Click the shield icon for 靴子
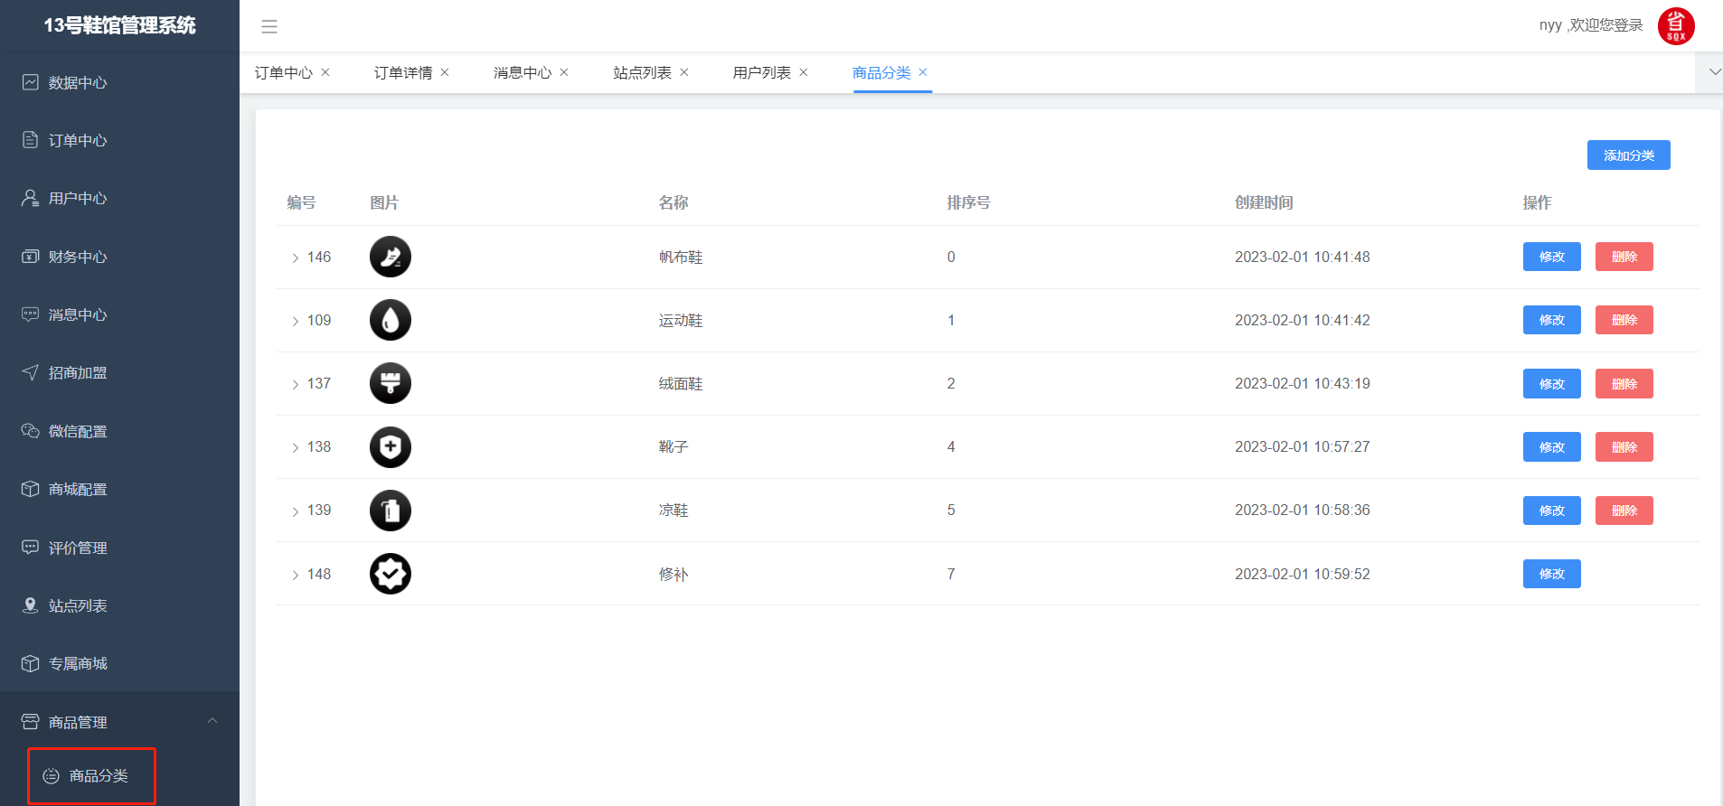 [x=391, y=447]
